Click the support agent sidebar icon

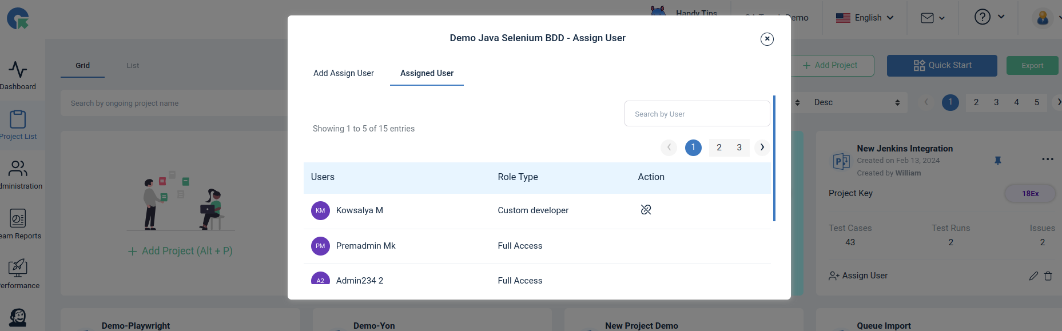18,317
